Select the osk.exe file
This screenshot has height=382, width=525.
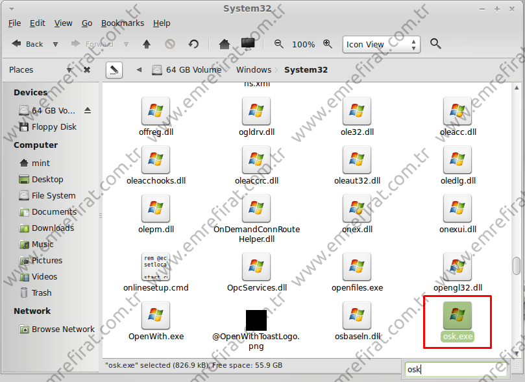point(458,321)
